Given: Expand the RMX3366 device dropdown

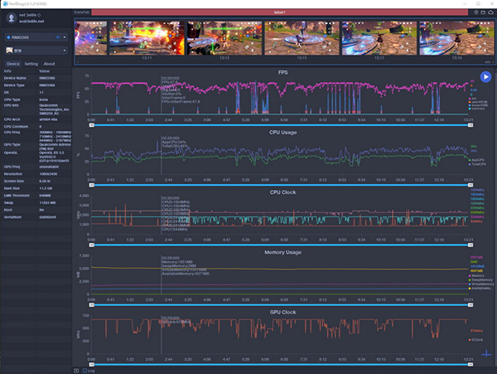Looking at the screenshot, I should click(63, 36).
